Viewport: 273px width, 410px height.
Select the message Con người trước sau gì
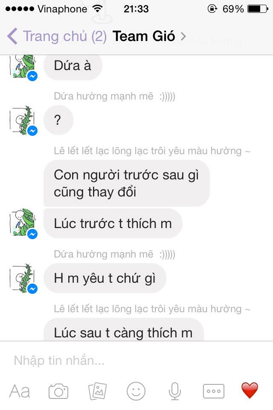(126, 183)
